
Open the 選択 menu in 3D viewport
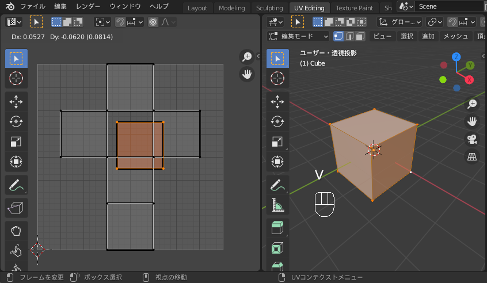coord(407,36)
